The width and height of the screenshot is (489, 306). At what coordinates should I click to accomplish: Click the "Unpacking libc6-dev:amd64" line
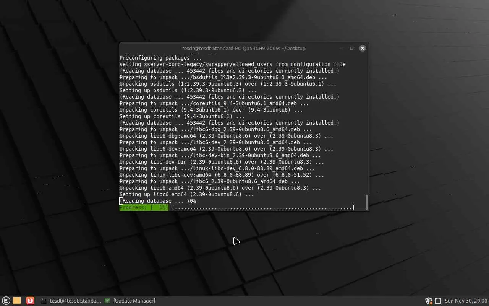coord(227,149)
